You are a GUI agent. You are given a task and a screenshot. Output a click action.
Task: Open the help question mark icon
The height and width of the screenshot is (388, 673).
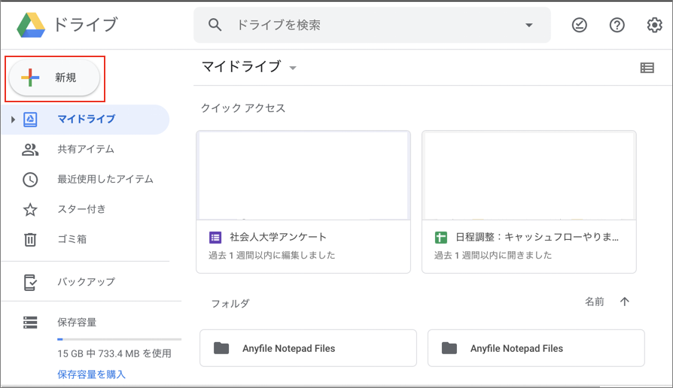pos(617,26)
